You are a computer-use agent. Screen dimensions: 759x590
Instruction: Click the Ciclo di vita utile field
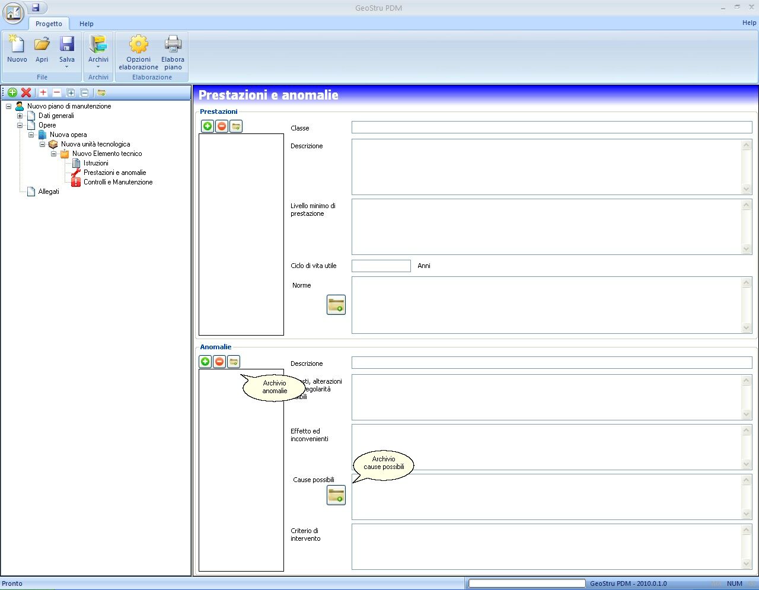click(381, 266)
